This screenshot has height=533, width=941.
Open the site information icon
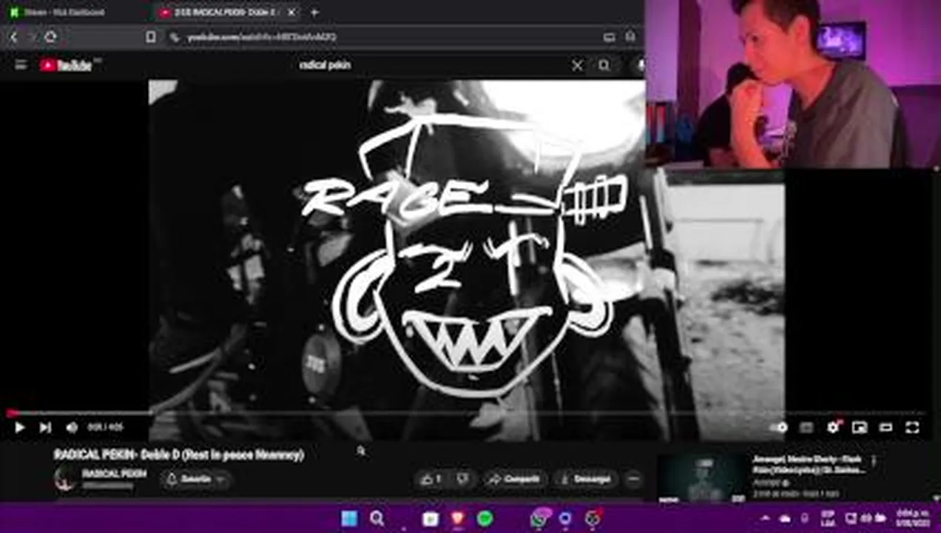point(174,37)
